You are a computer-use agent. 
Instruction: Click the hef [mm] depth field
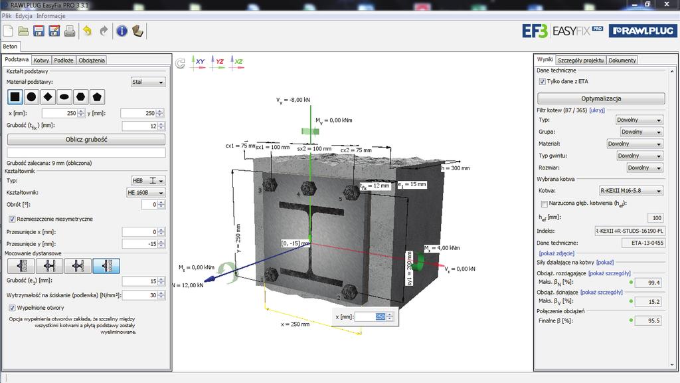655,218
